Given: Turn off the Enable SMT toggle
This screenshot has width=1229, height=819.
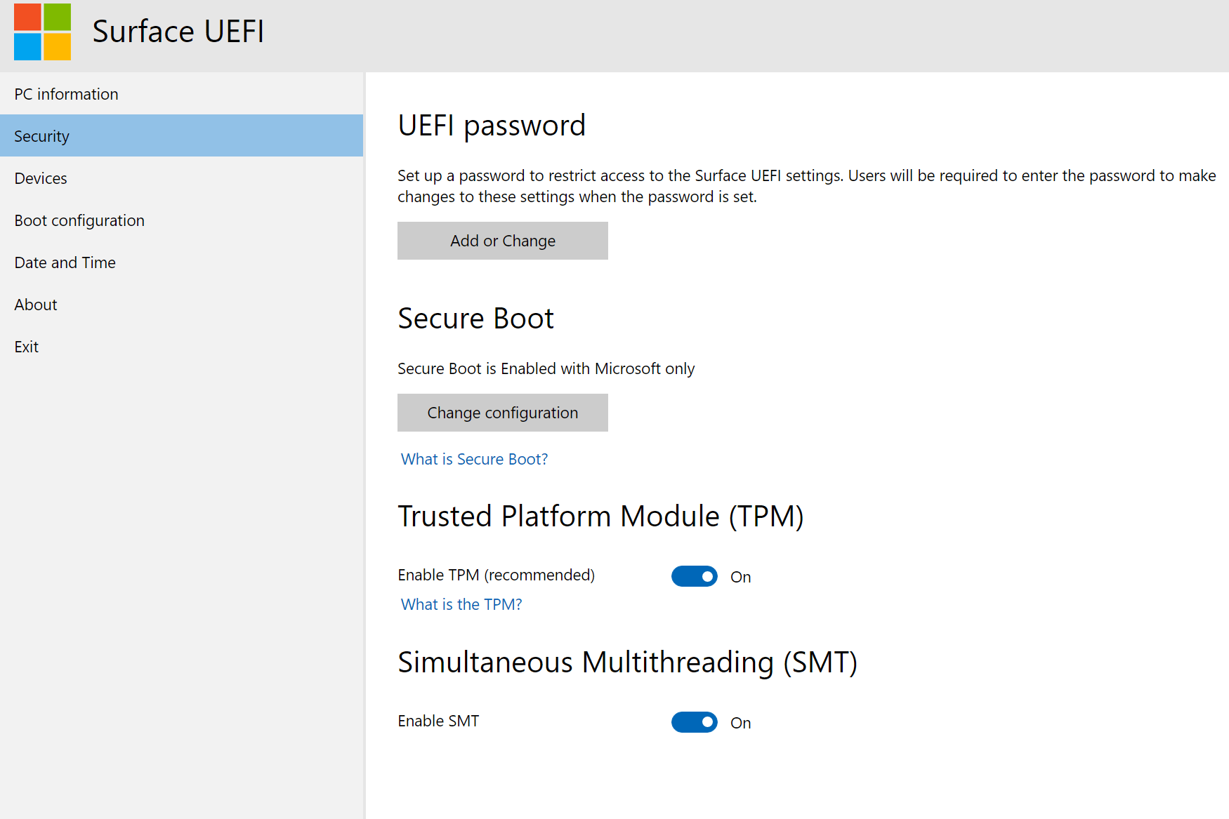Looking at the screenshot, I should (x=695, y=722).
